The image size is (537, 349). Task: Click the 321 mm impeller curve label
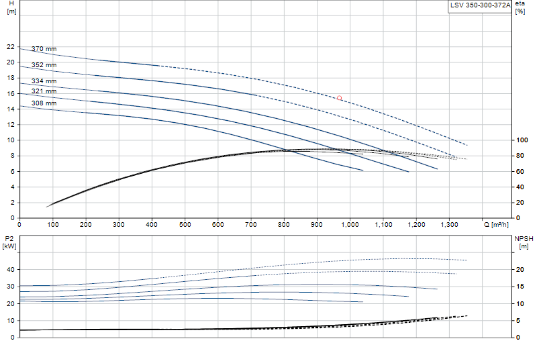[44, 91]
